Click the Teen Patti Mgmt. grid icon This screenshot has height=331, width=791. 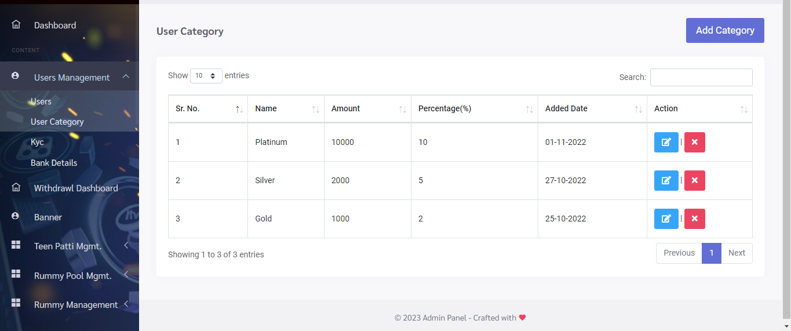pos(16,245)
